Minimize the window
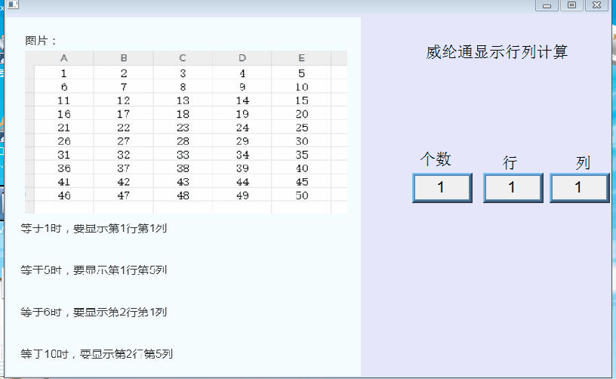The height and width of the screenshot is (379, 616). coord(547,5)
